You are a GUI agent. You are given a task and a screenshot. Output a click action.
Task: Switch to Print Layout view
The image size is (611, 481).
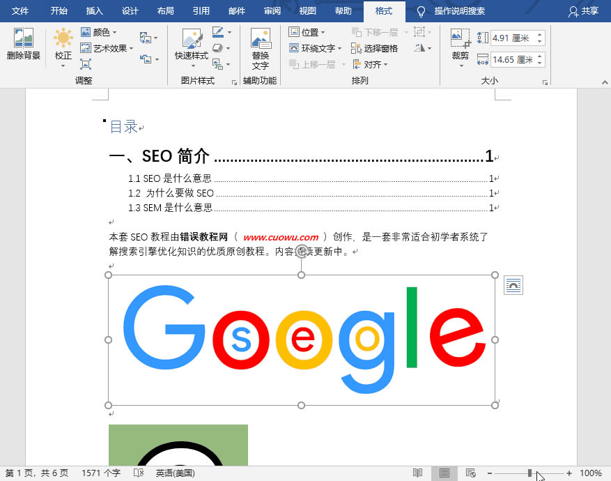point(444,473)
